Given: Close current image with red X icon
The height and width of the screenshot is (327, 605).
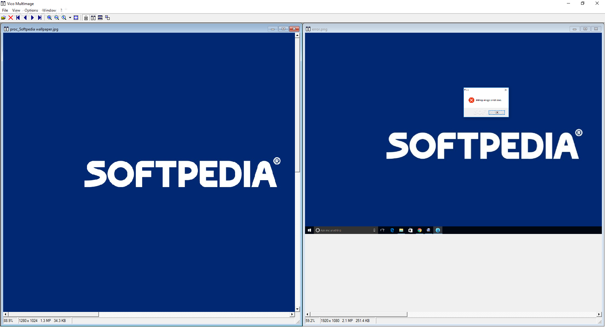Looking at the screenshot, I should pos(11,18).
